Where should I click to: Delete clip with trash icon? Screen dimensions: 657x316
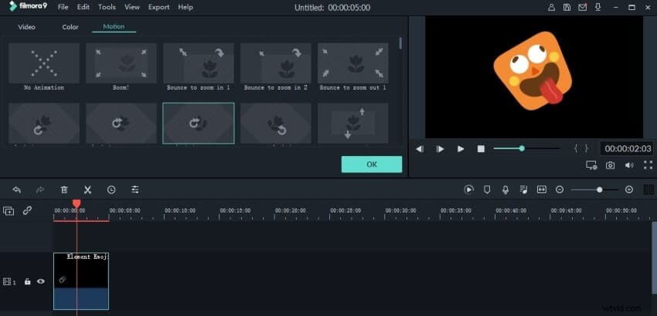(64, 189)
